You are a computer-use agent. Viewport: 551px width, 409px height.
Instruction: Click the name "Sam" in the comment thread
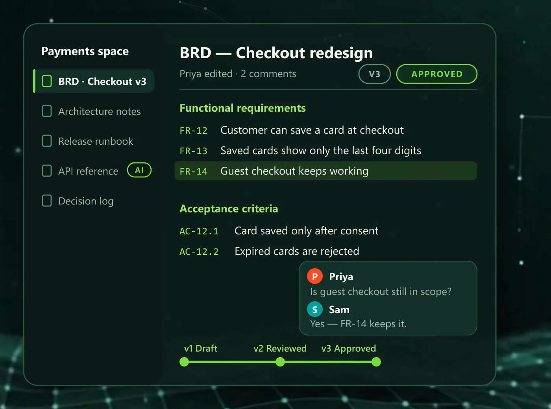[x=339, y=310]
